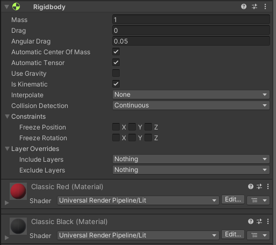Collapse the Layer Overrides foldout
276x245 pixels.
7,149
